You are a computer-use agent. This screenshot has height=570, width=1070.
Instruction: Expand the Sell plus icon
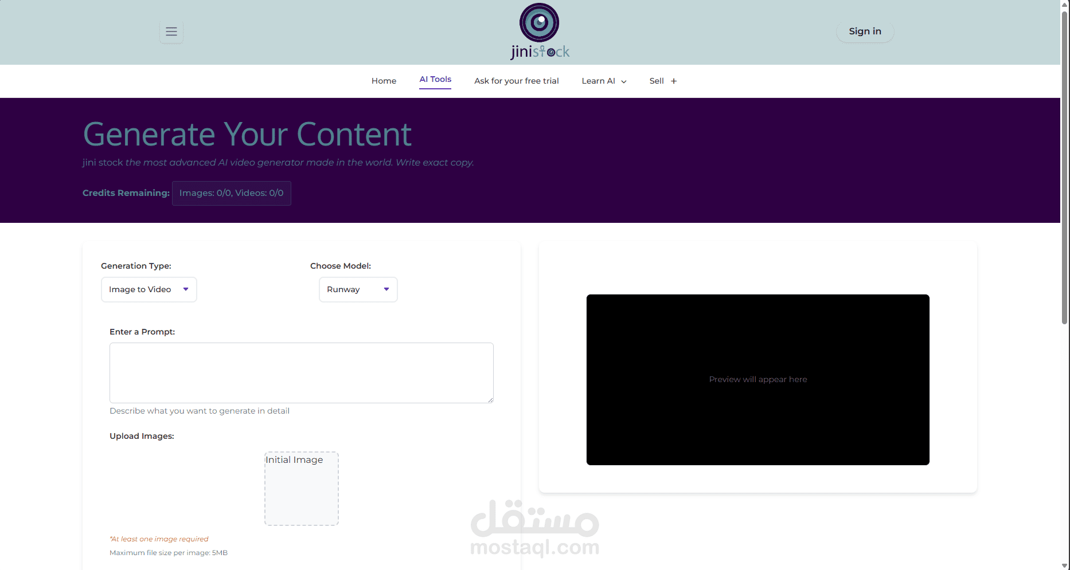[674, 81]
